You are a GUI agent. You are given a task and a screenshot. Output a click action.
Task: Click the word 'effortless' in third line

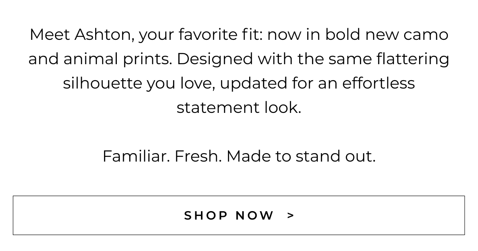click(378, 83)
